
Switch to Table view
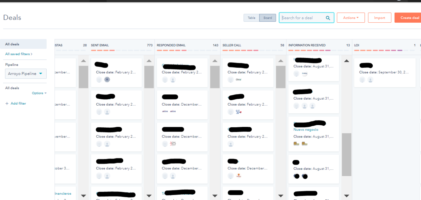[251, 18]
